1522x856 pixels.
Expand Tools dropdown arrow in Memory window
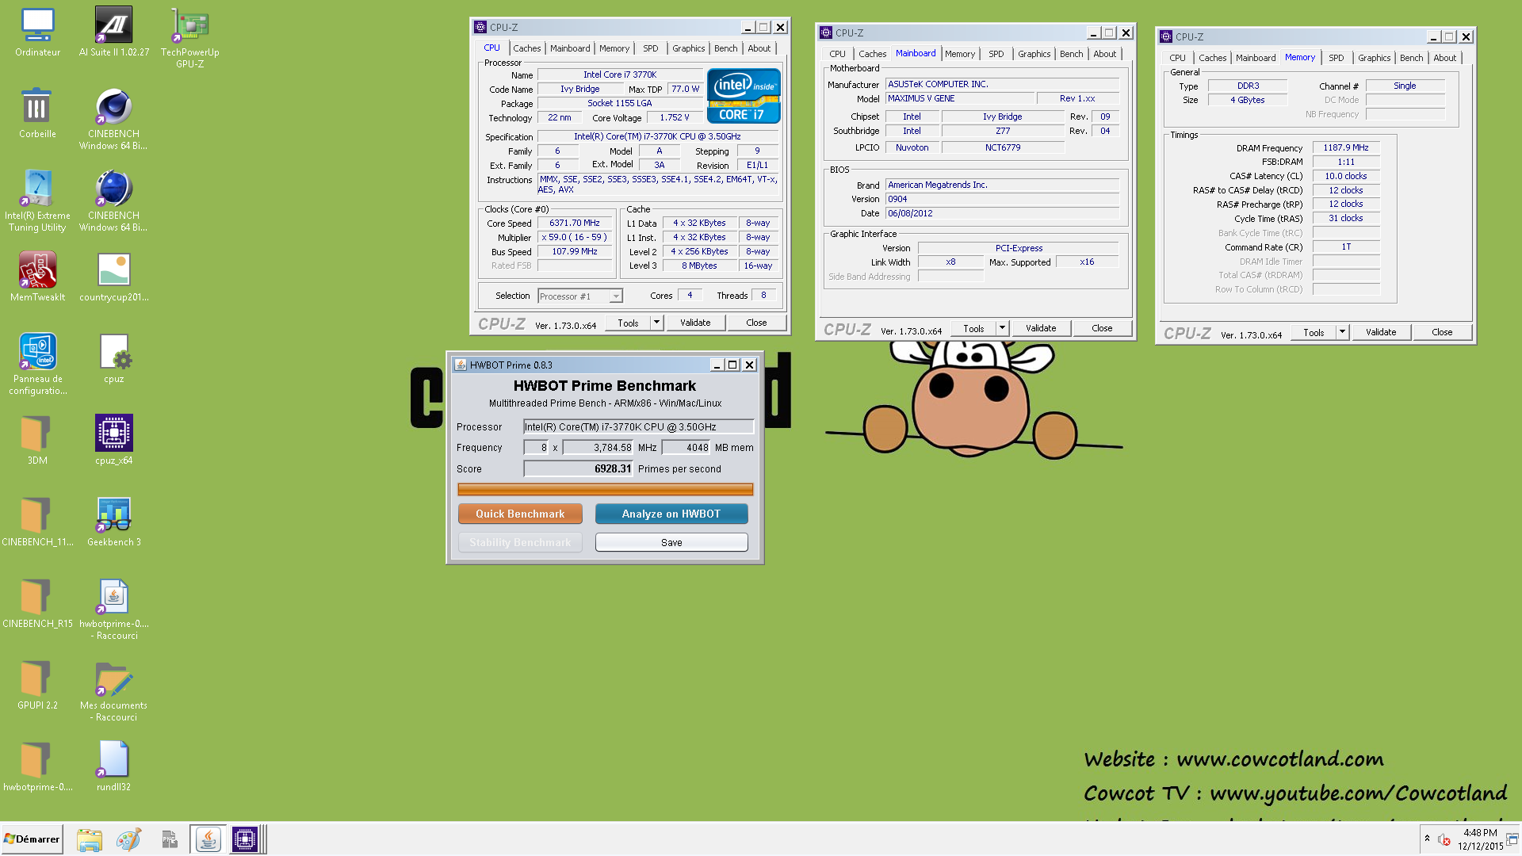pos(1342,332)
